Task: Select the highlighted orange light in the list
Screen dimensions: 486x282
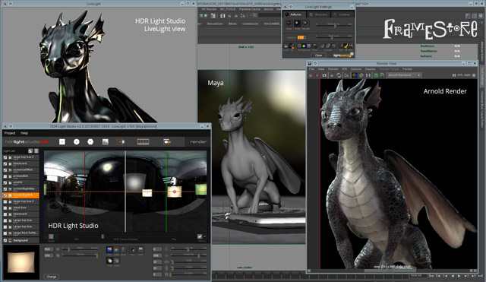Action: [21, 195]
